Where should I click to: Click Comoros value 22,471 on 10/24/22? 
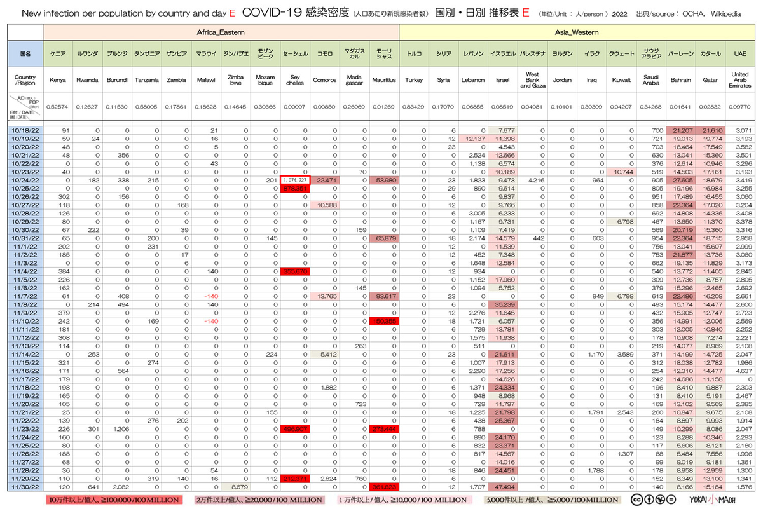[324, 180]
